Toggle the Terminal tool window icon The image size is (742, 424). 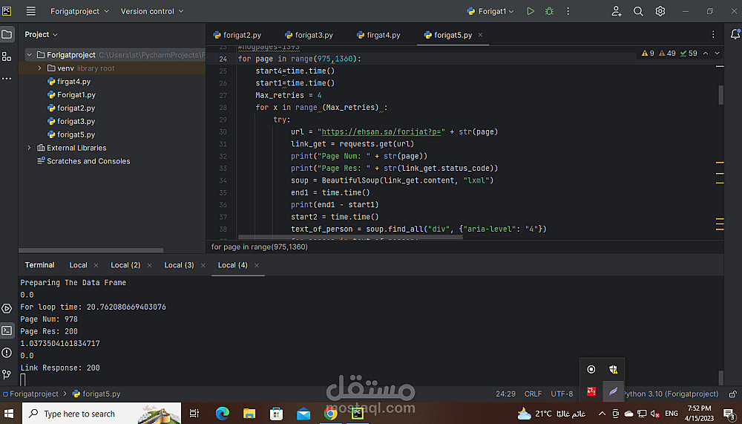coord(7,330)
